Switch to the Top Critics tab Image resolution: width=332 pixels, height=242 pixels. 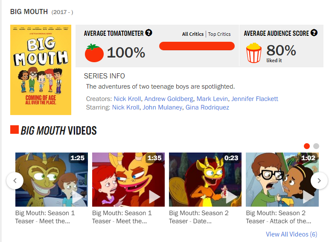pyautogui.click(x=219, y=34)
